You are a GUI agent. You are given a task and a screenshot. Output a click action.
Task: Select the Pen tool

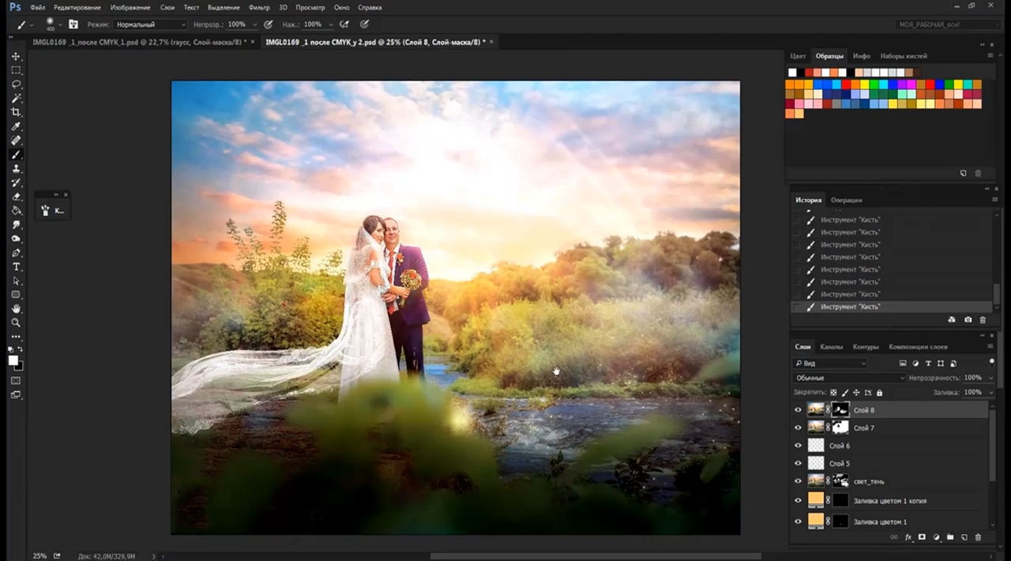coord(16,253)
